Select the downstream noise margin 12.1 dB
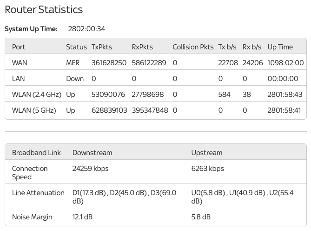Viewport: 311px width, 231px height. point(82,217)
